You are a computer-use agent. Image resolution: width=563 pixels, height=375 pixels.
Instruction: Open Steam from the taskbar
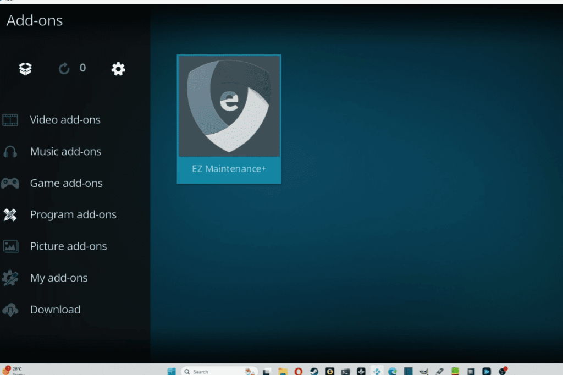(x=314, y=371)
